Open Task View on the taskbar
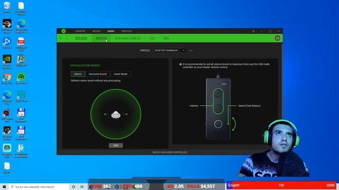The image size is (339, 190). [82, 186]
